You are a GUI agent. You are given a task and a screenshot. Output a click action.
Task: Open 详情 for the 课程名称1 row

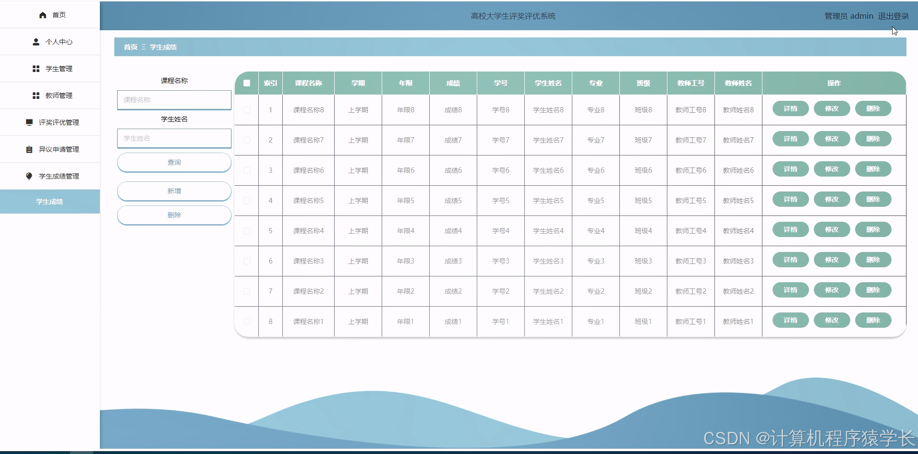point(790,320)
